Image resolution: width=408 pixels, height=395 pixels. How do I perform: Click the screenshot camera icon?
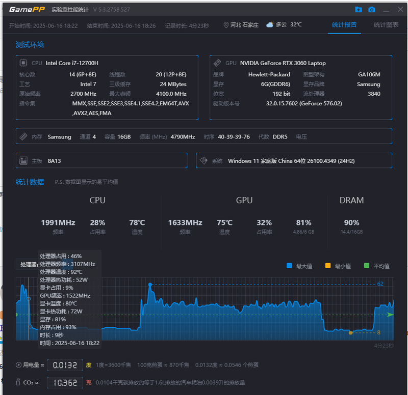click(372, 10)
